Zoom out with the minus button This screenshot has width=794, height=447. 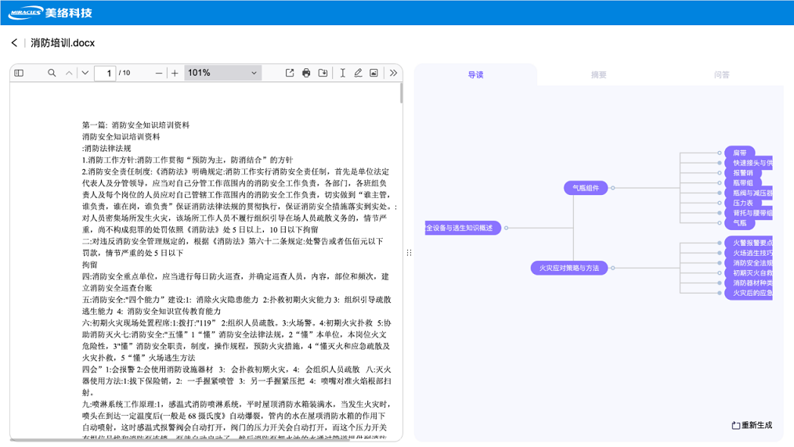[x=158, y=73]
